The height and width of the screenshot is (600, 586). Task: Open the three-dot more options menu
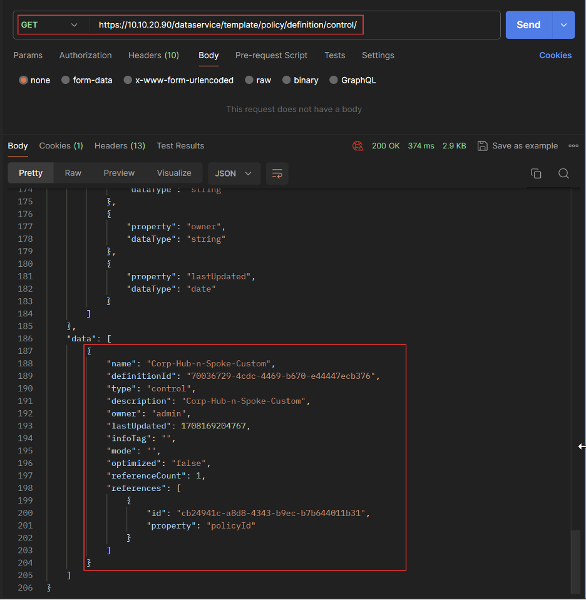tap(573, 146)
